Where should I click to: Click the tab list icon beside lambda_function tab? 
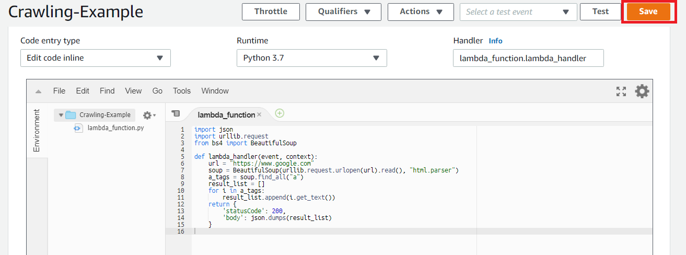[x=176, y=113]
